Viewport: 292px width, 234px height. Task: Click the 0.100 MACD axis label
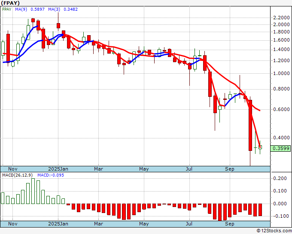coord(280,191)
